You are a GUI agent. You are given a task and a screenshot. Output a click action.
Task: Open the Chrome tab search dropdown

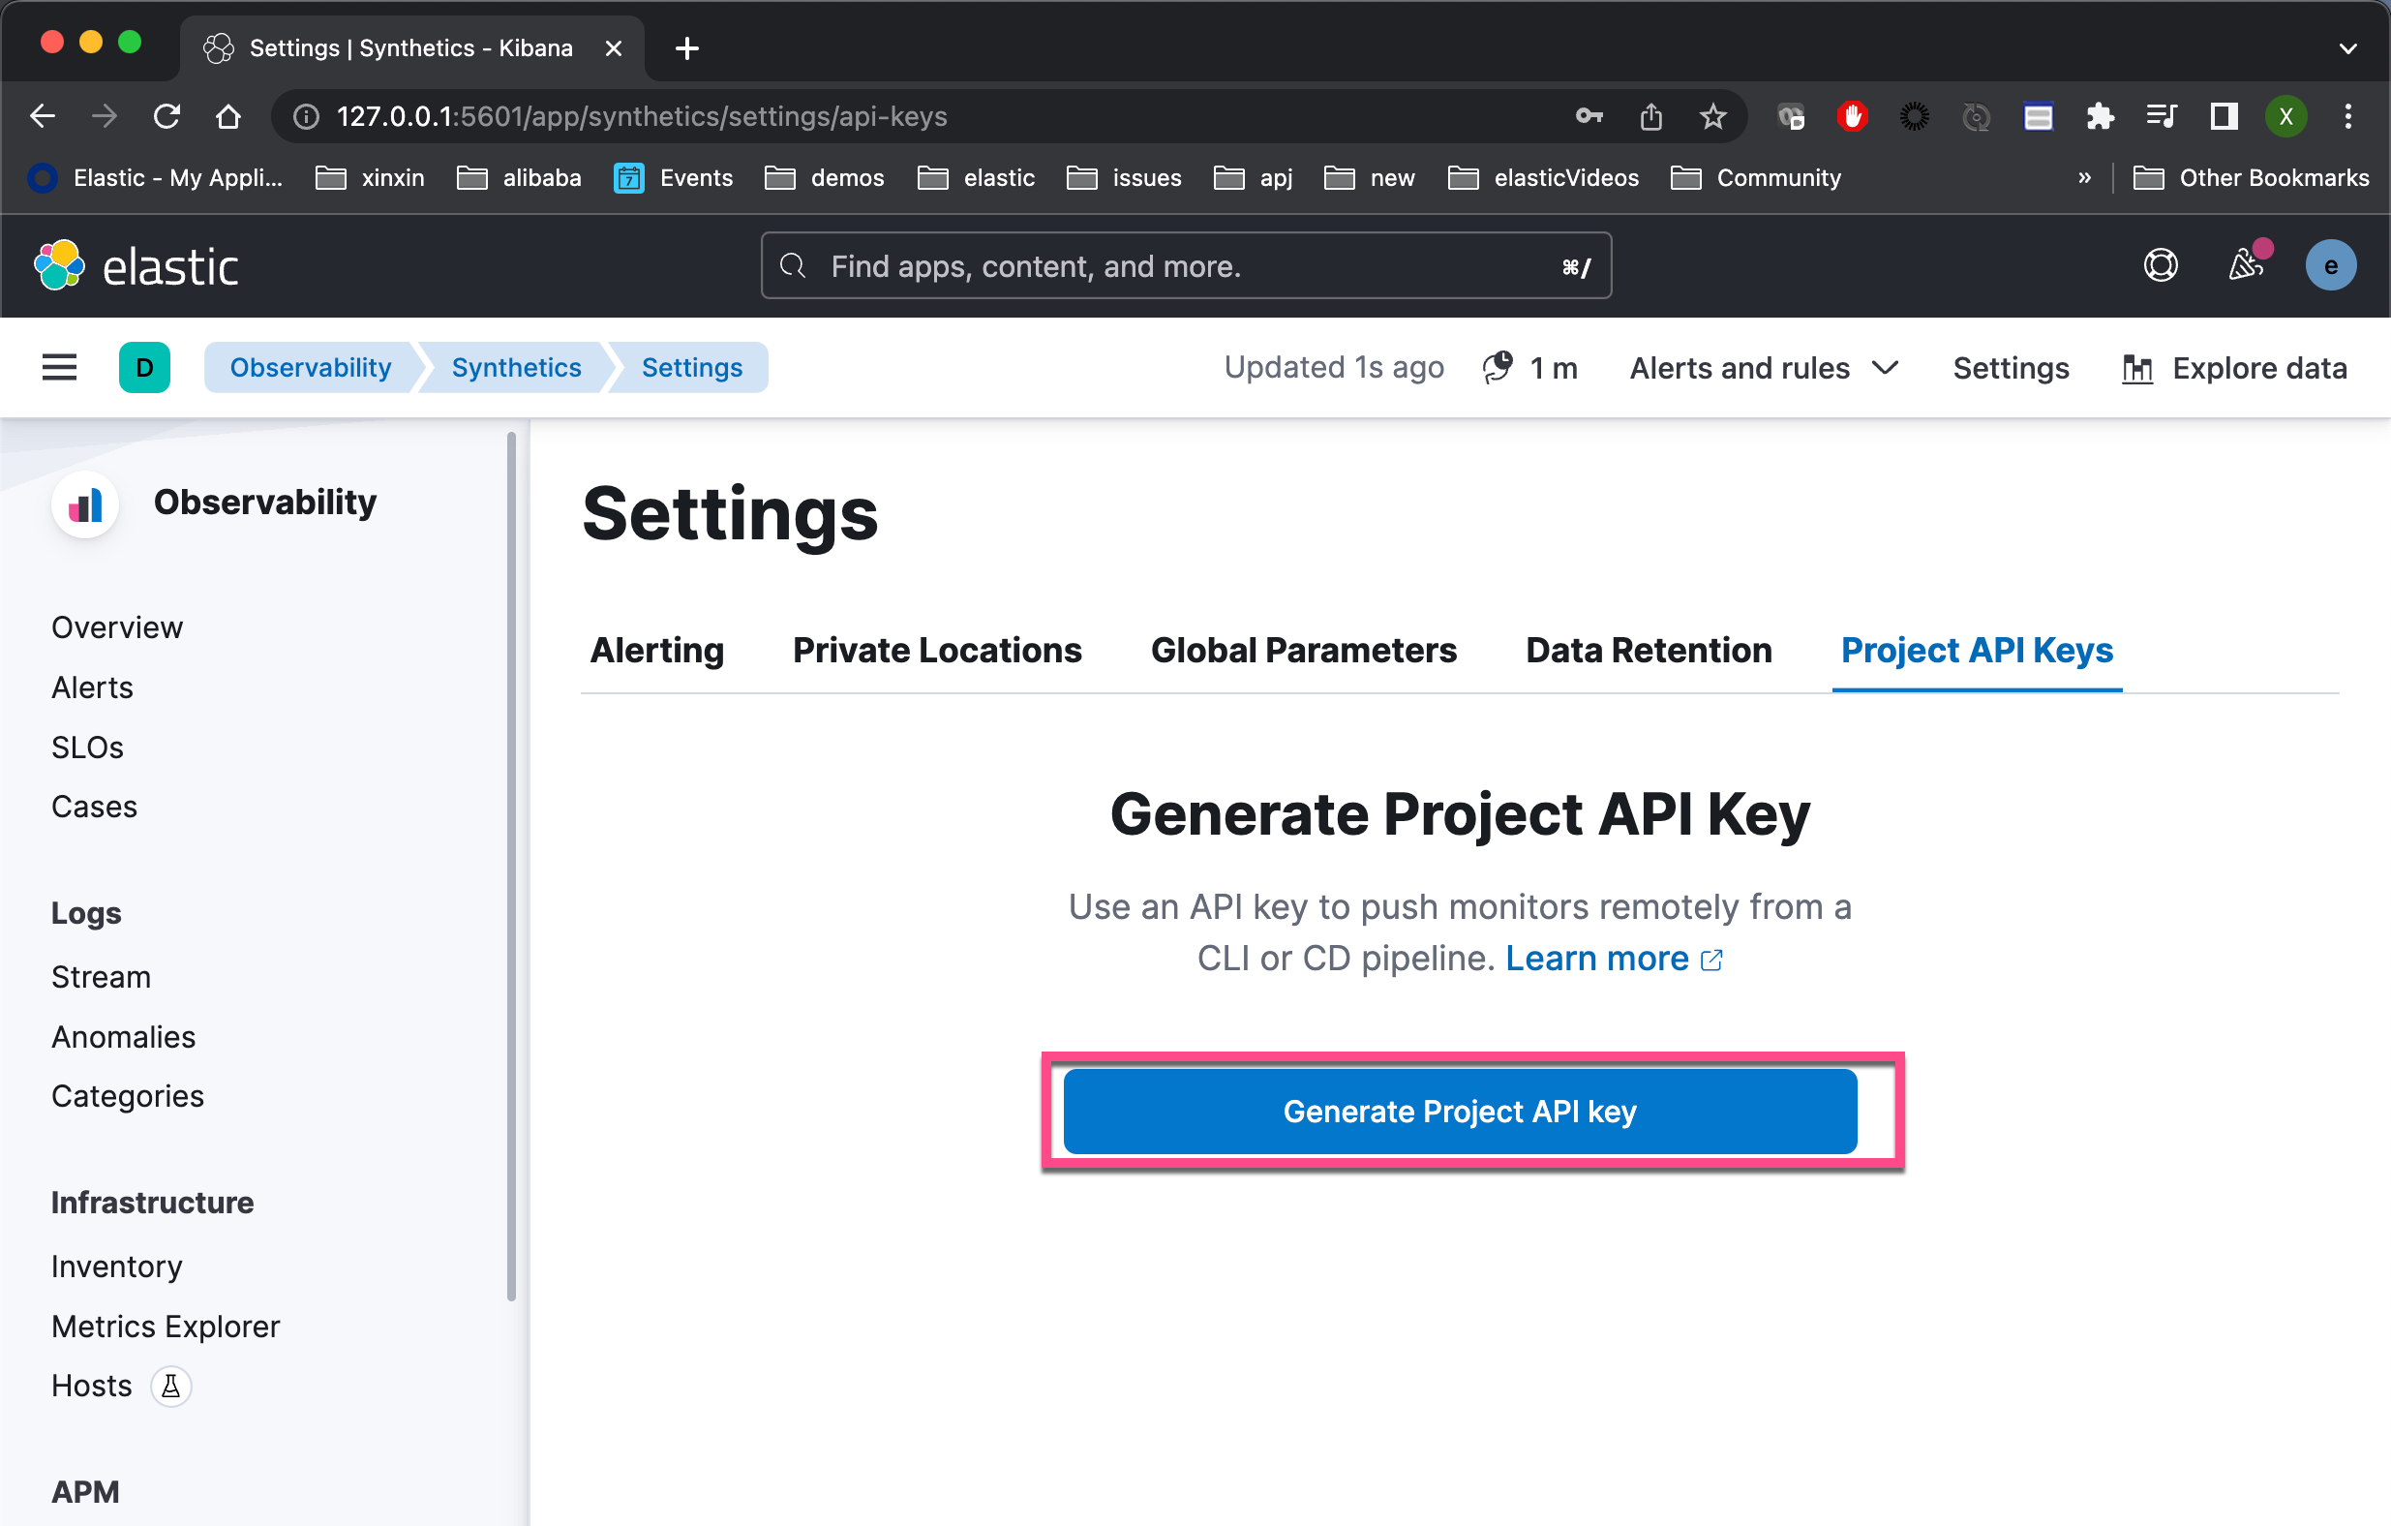(x=2348, y=47)
